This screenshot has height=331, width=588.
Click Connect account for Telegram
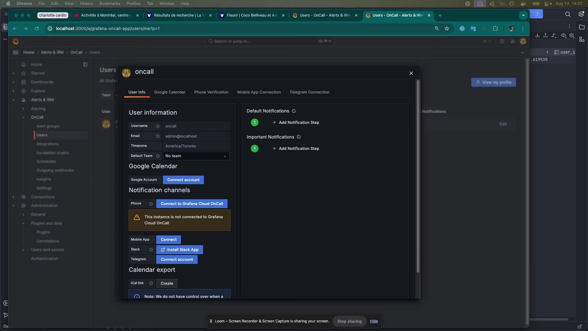click(177, 259)
